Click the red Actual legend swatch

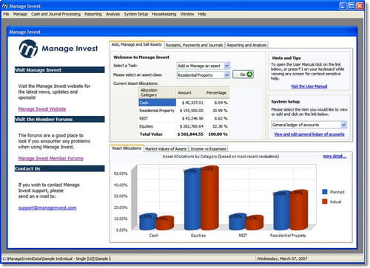(325, 202)
